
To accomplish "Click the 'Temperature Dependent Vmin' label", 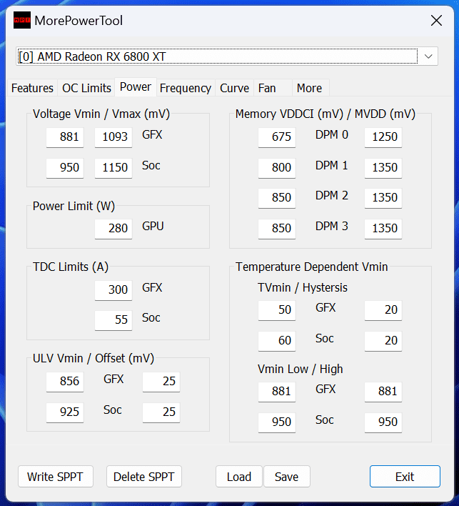I will pyautogui.click(x=311, y=267).
